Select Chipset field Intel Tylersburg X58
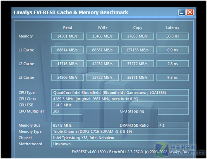207x159 pixels. [x=120, y=138]
